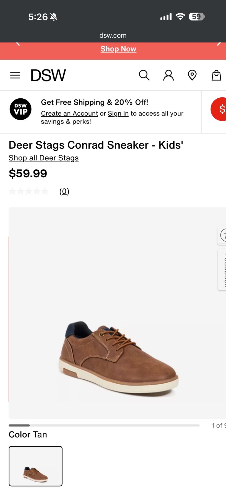The height and width of the screenshot is (492, 226).
Task: Open the account profile icon
Action: (168, 75)
